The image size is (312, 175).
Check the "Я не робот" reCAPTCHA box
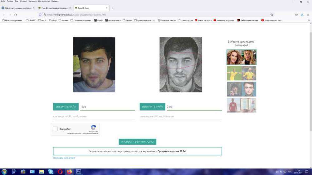tap(55, 129)
